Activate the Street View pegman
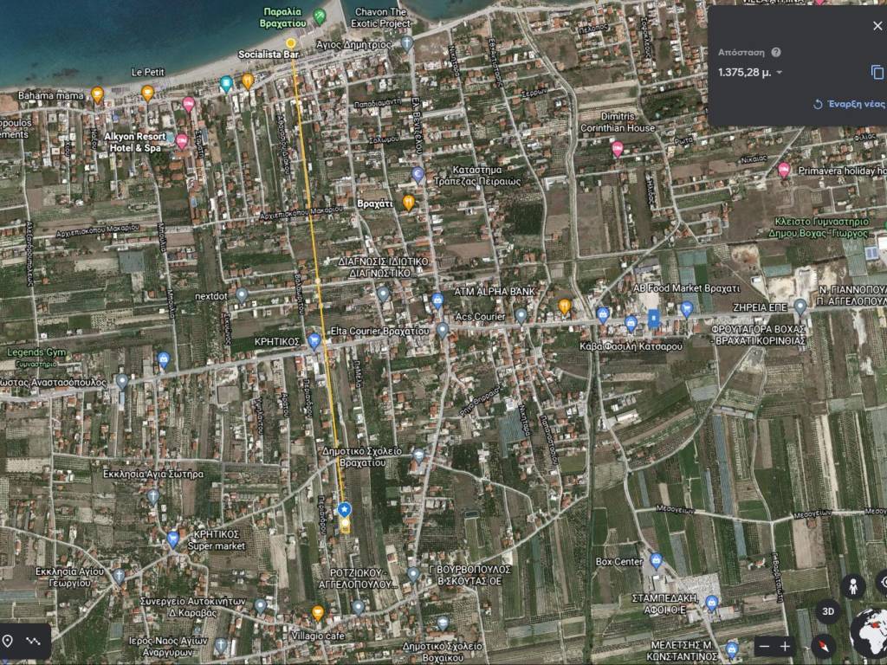 click(x=851, y=585)
